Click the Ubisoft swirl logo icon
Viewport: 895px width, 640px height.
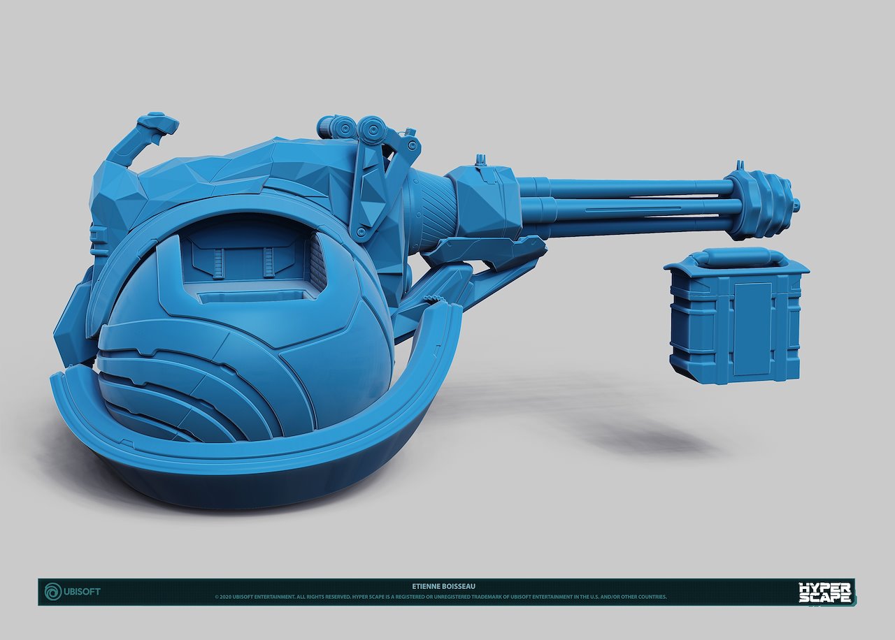coord(53,592)
